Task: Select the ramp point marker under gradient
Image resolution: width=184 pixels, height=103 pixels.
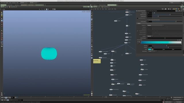Action: pos(162,44)
